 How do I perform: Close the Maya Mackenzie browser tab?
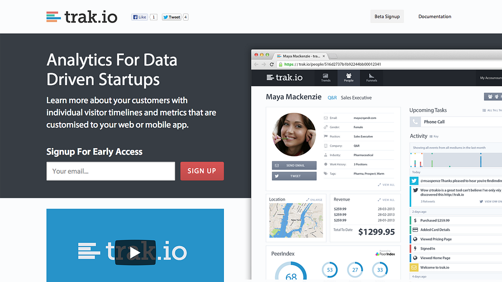324,56
